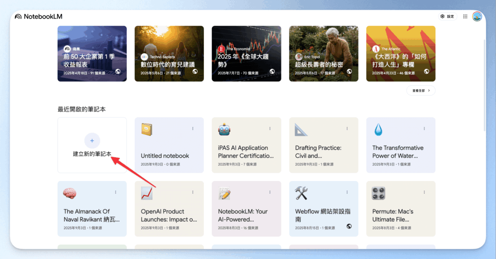Open The Atlantic 打造人生 featured notebook
Image resolution: width=496 pixels, height=259 pixels.
click(401, 53)
